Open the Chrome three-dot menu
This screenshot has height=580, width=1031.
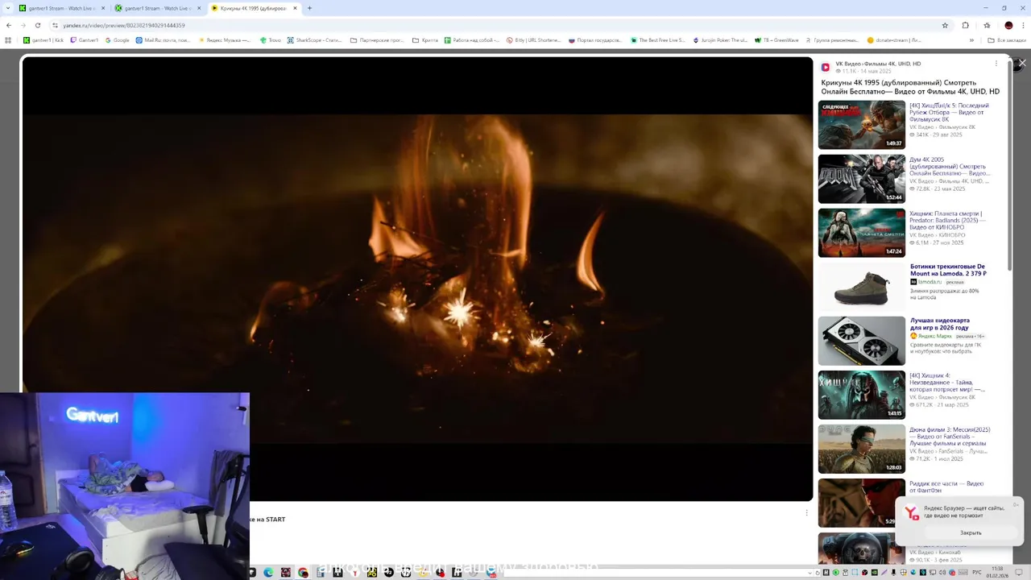point(1023,25)
